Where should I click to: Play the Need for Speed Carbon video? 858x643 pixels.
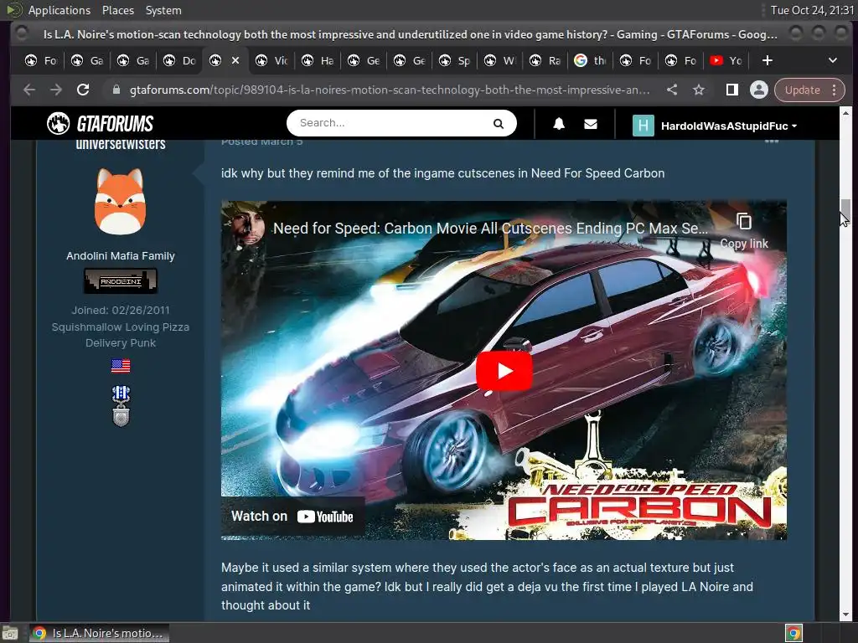click(x=504, y=371)
